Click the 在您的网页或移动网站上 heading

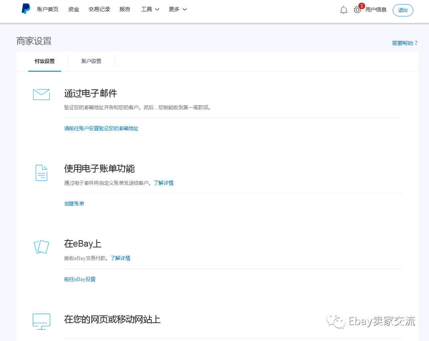[x=112, y=319]
